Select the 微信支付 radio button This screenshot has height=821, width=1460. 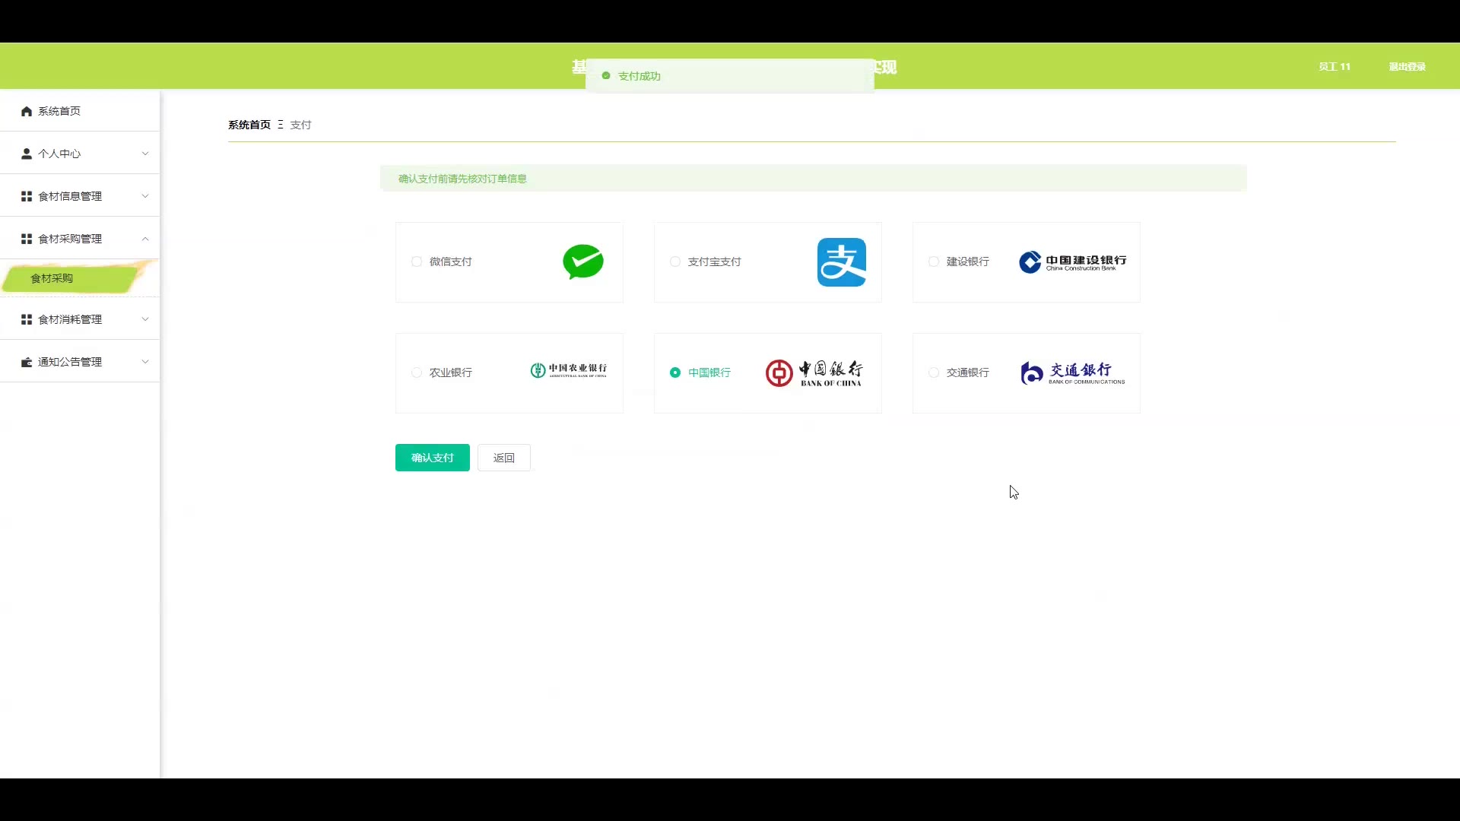click(417, 262)
